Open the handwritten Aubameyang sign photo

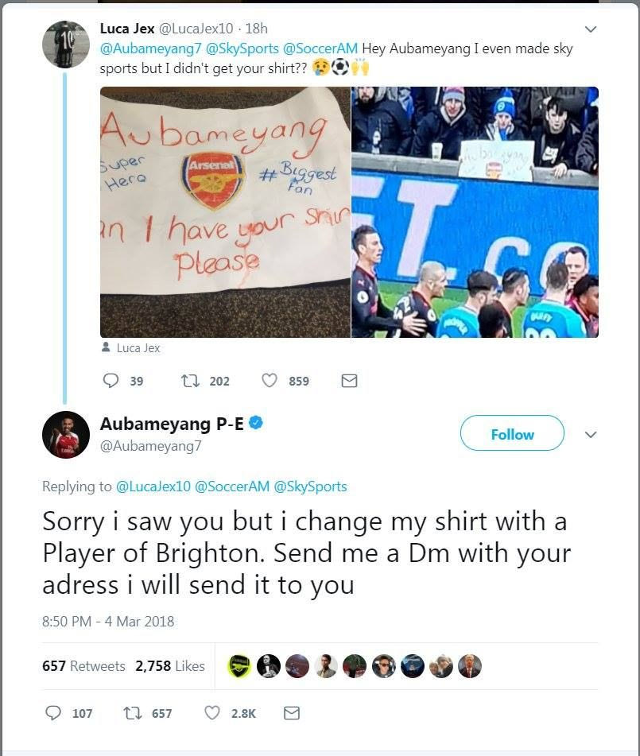point(225,212)
